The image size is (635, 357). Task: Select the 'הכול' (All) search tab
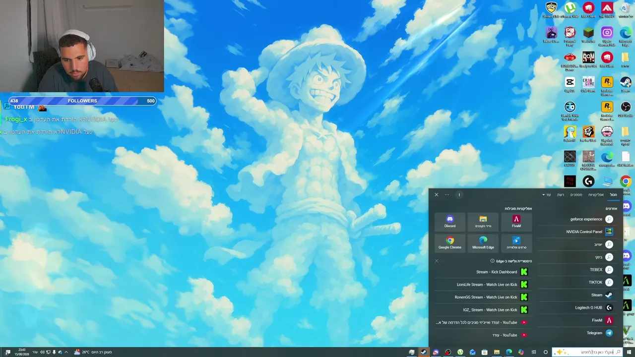click(614, 195)
